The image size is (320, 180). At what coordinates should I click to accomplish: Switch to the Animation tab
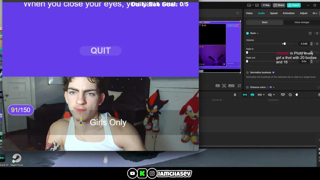pos(288,13)
